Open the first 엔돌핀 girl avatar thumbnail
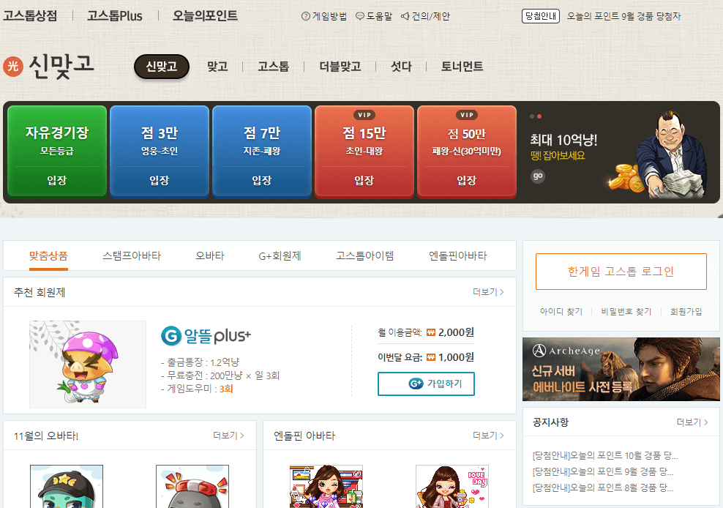Screen dimensions: 723x508 click(x=326, y=486)
